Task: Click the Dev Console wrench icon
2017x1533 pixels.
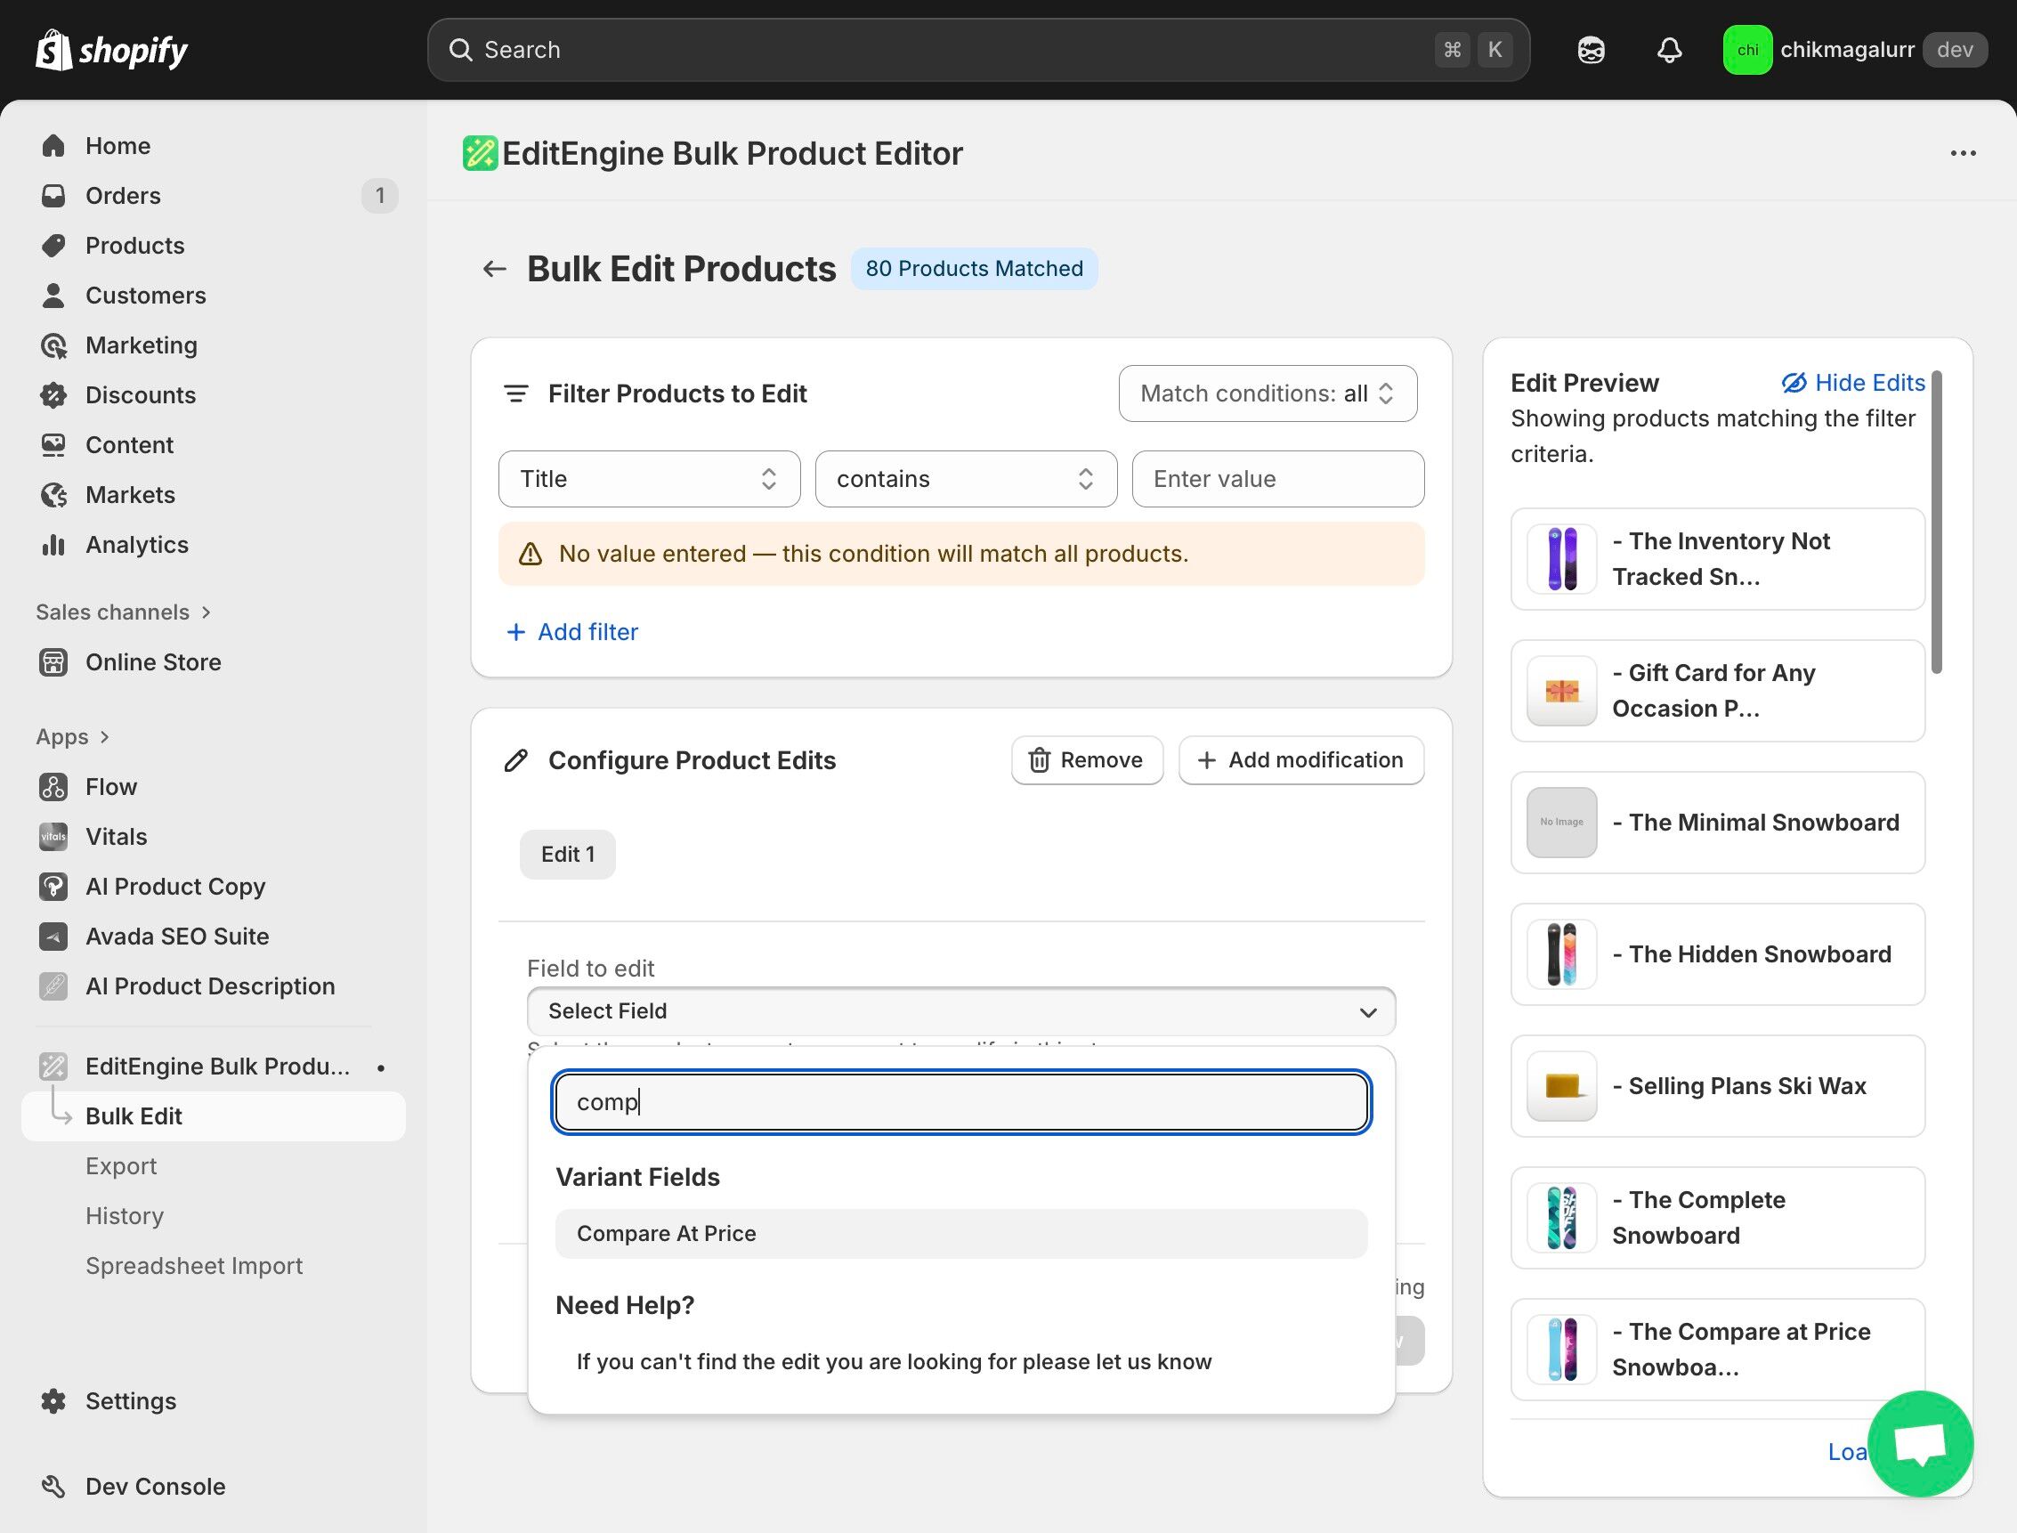Action: point(53,1487)
